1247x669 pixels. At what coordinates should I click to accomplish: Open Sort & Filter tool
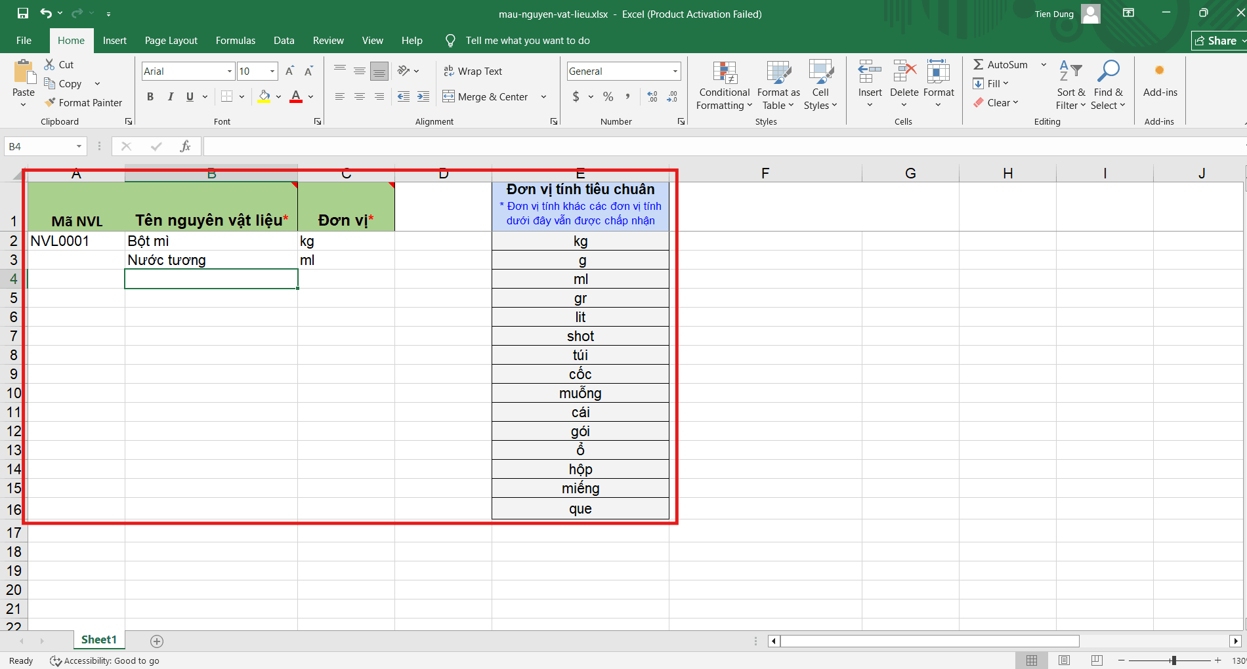pyautogui.click(x=1070, y=86)
